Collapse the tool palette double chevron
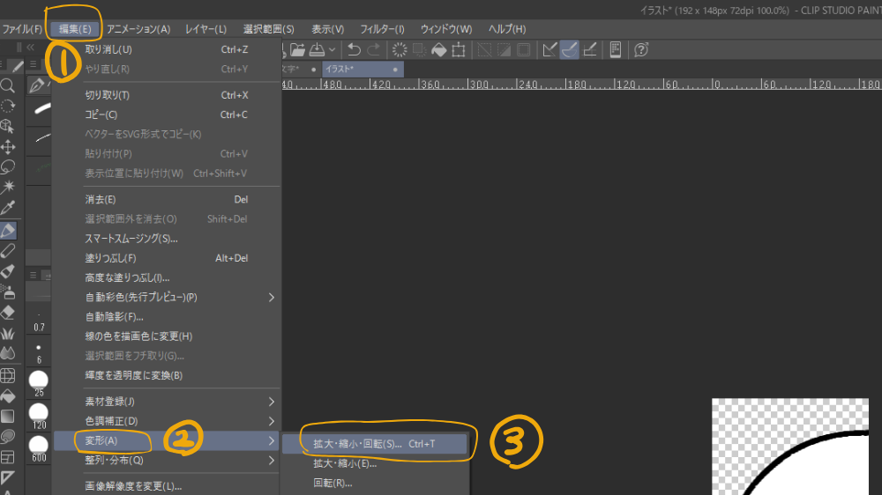882x495 pixels. [x=30, y=48]
